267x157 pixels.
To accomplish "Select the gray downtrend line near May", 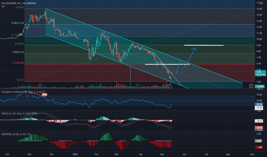I will (167, 68).
